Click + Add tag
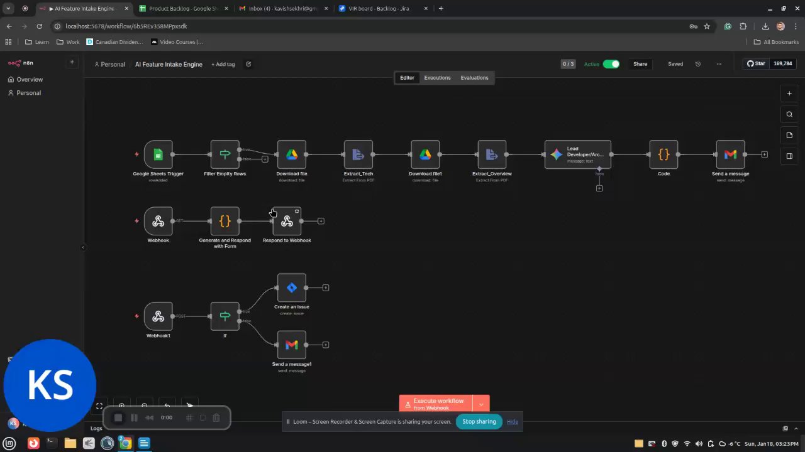Screen dimensions: 805x452 coord(223,64)
